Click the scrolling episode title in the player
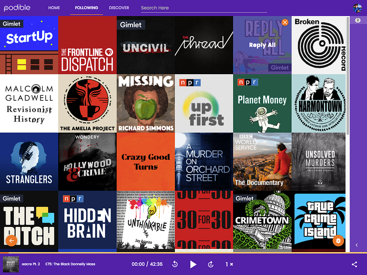This screenshot has width=367, height=275. coord(58,264)
